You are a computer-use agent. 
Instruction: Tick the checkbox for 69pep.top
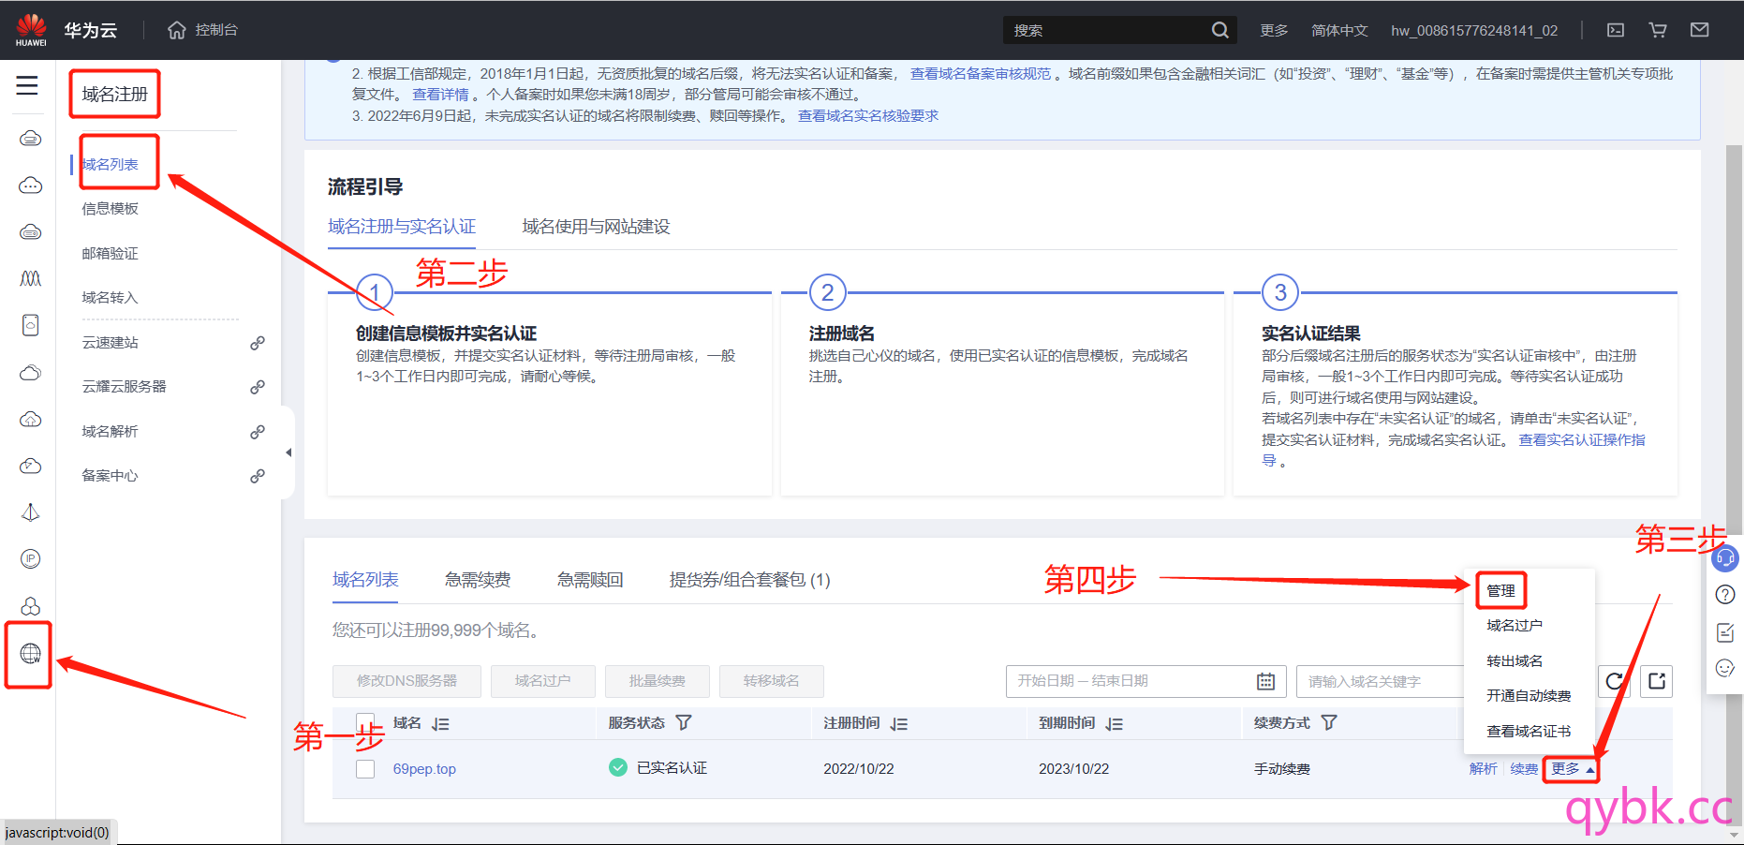[x=365, y=769]
